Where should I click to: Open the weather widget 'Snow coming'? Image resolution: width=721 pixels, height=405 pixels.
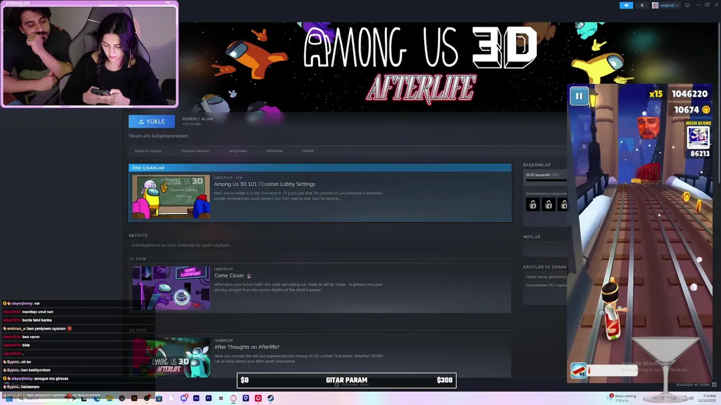(622, 398)
